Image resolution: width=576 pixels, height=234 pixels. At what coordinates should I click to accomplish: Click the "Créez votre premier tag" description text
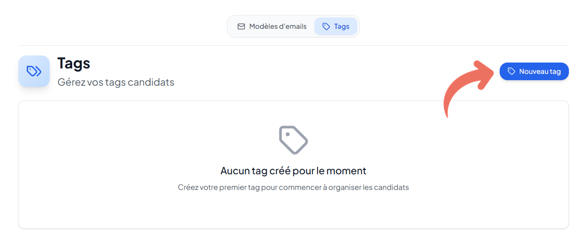click(x=293, y=187)
